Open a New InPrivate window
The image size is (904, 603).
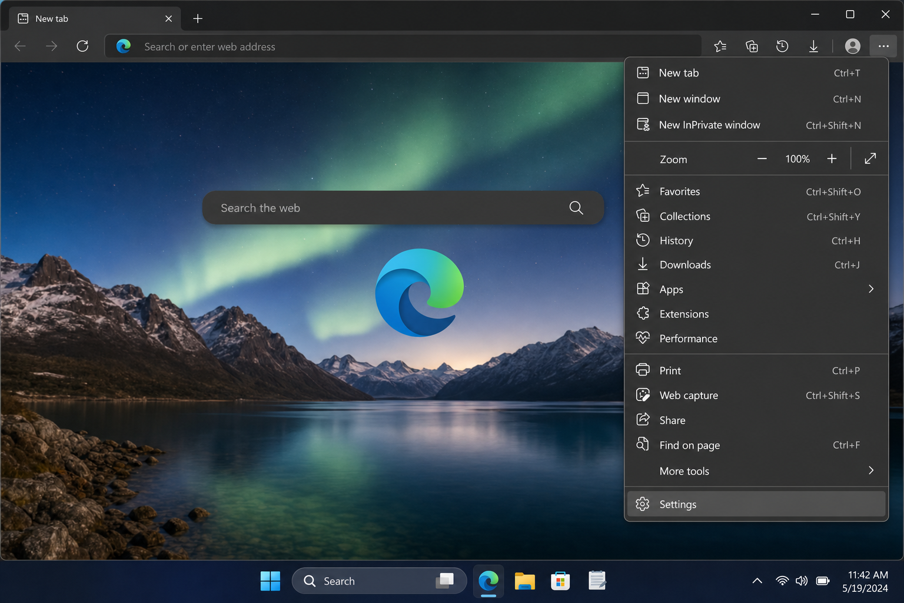756,125
